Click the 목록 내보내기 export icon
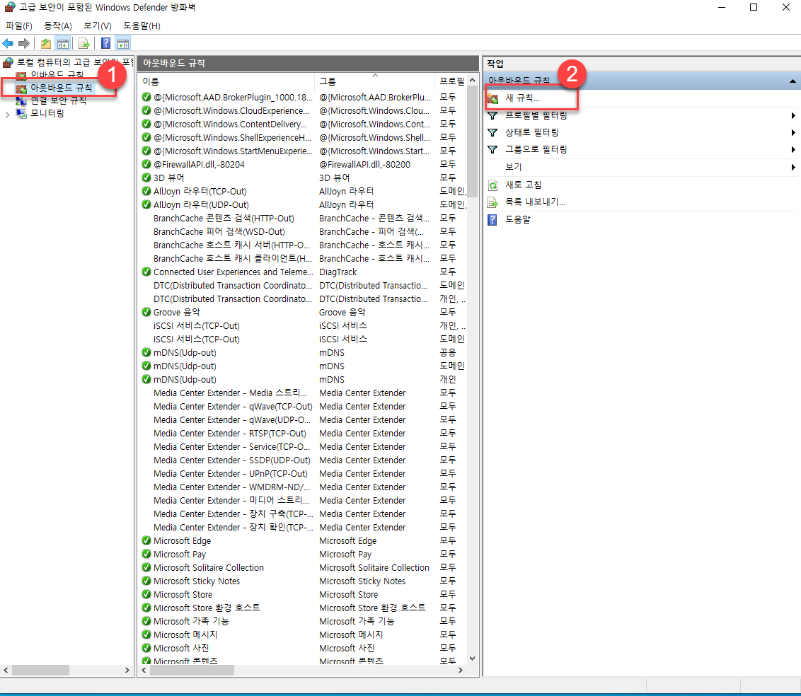The image size is (801, 696). (492, 202)
